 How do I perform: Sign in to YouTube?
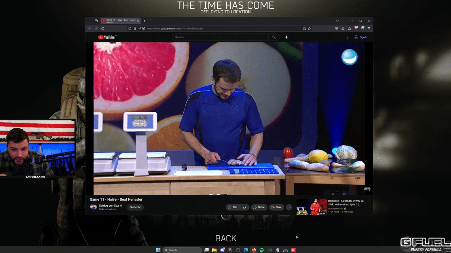point(361,37)
